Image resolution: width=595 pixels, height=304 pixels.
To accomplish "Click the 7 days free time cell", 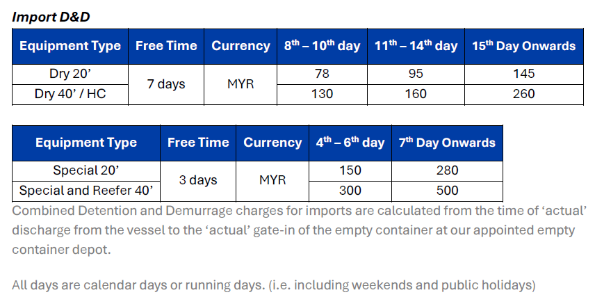I will (x=166, y=84).
